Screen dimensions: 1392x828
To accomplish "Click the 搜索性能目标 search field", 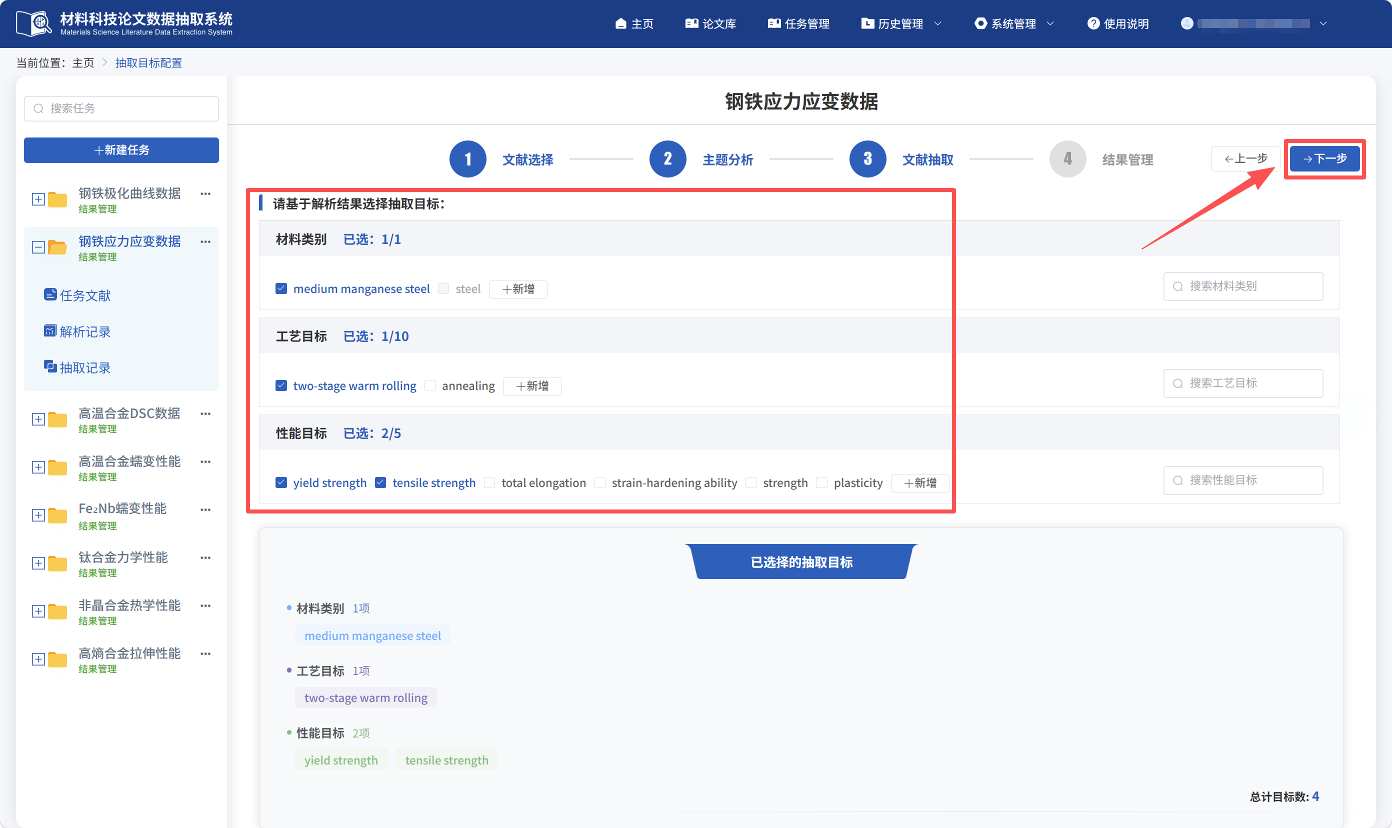I will (x=1243, y=480).
